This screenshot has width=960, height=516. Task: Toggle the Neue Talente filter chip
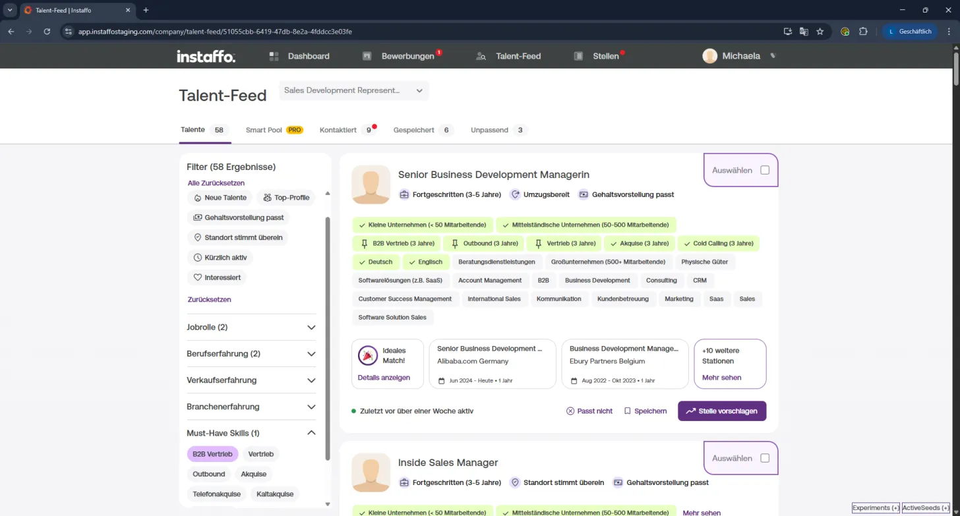pos(220,198)
